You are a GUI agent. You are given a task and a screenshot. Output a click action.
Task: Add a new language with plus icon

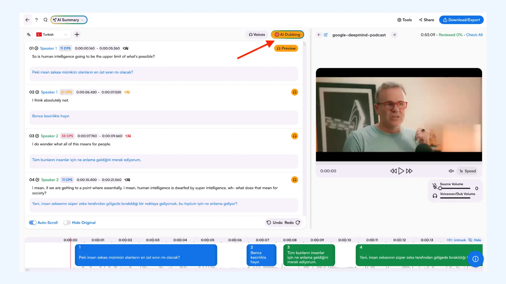[x=77, y=34]
